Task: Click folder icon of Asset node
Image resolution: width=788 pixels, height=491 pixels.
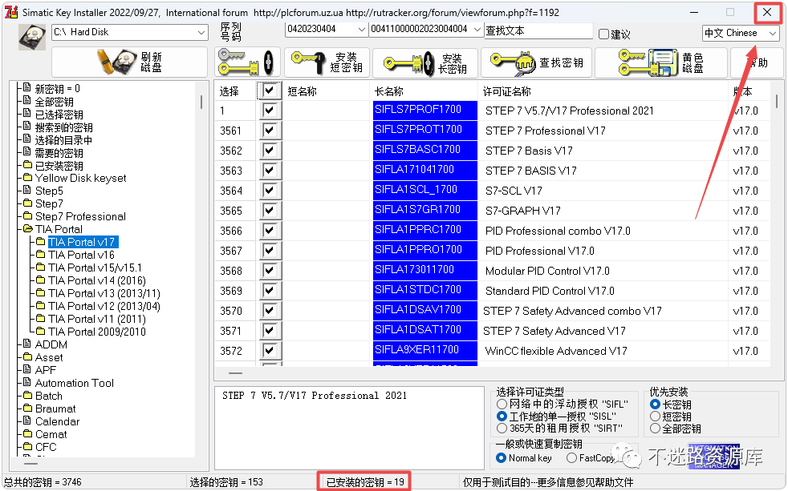Action: click(27, 357)
